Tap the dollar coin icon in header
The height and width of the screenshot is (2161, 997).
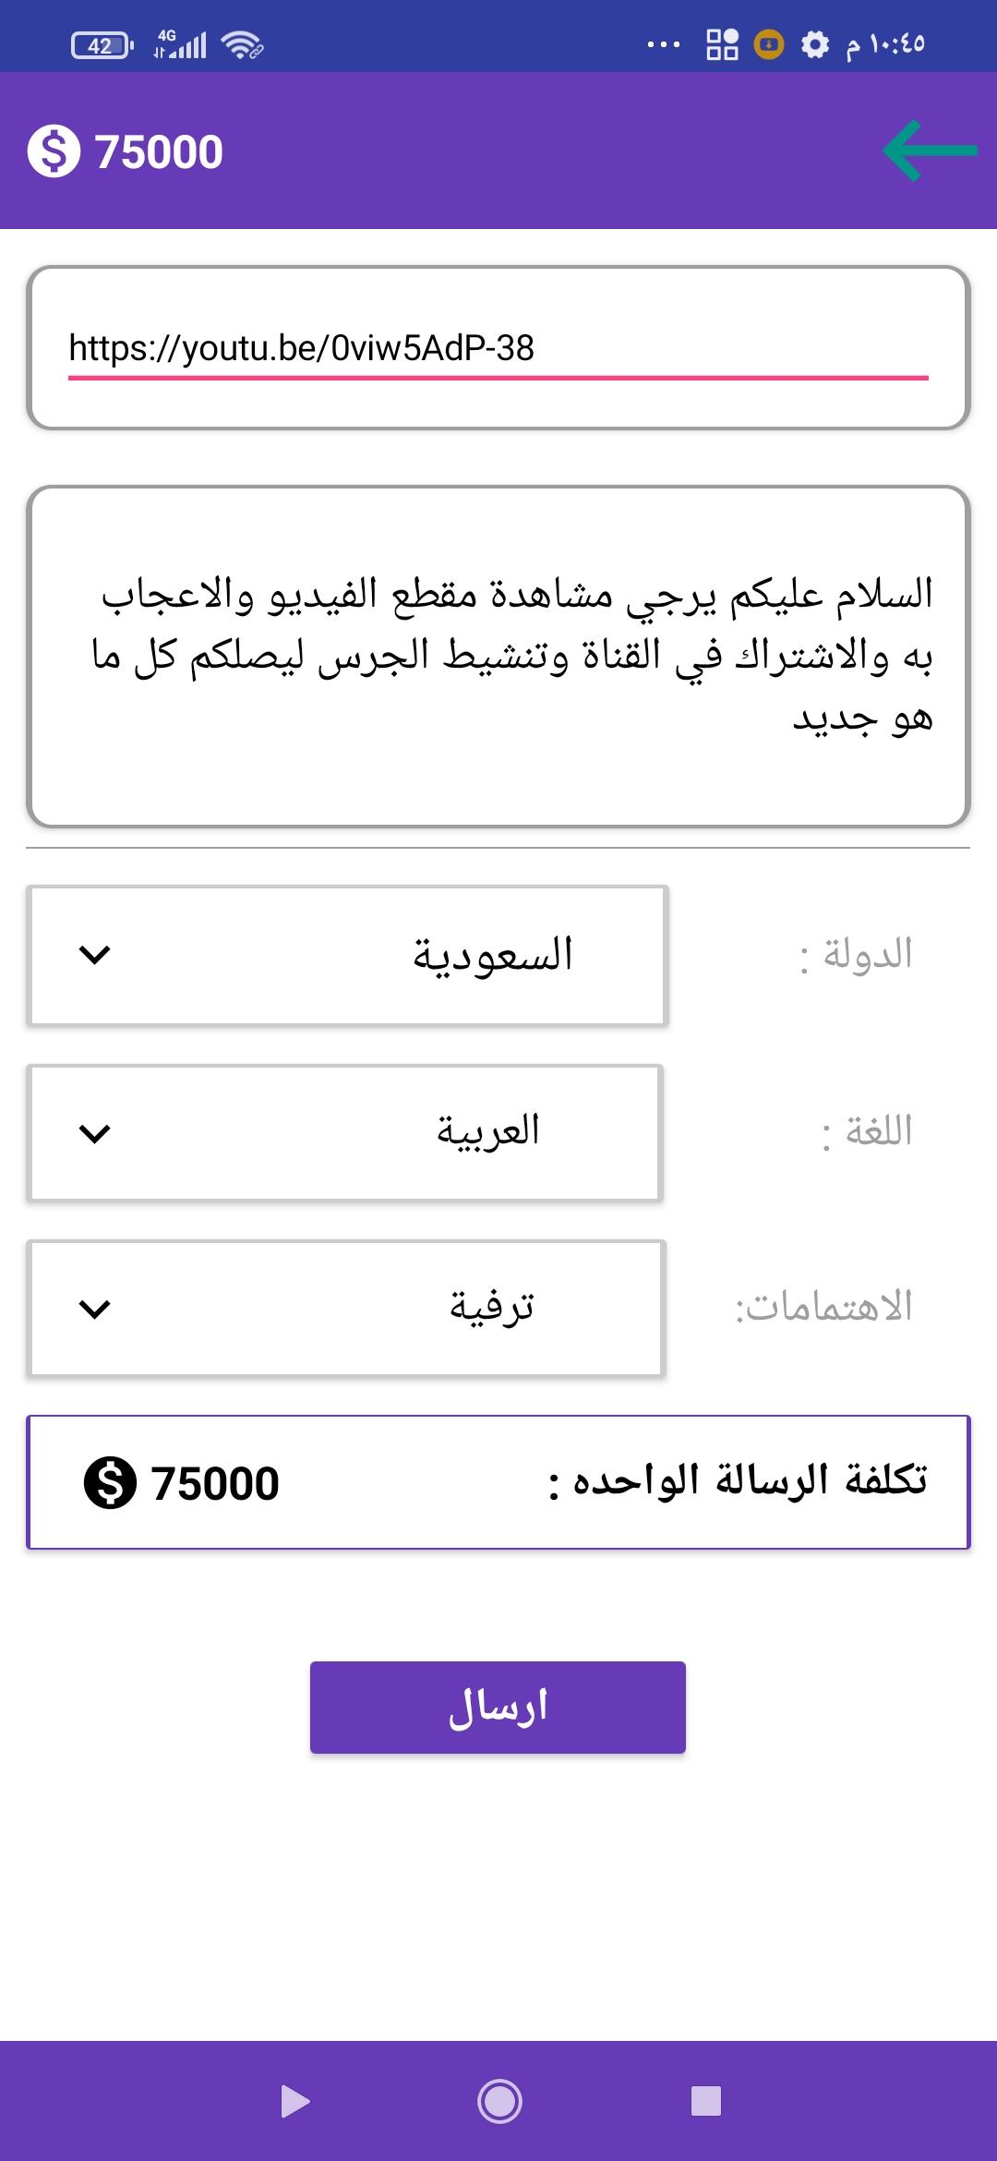(54, 151)
